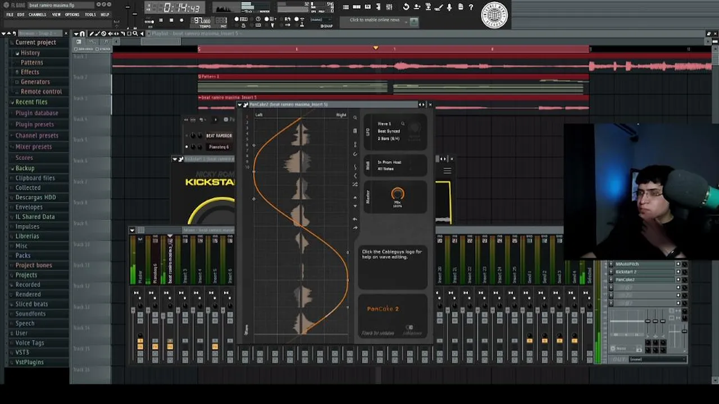719x404 pixels.
Task: Open the In From Host MIDI dropdown
Action: pyautogui.click(x=389, y=162)
